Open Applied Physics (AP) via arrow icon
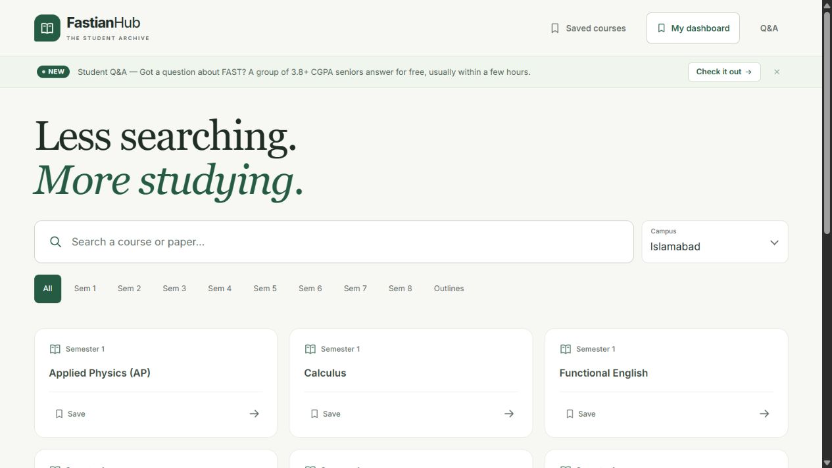Viewport: 832px width, 468px height. point(254,413)
